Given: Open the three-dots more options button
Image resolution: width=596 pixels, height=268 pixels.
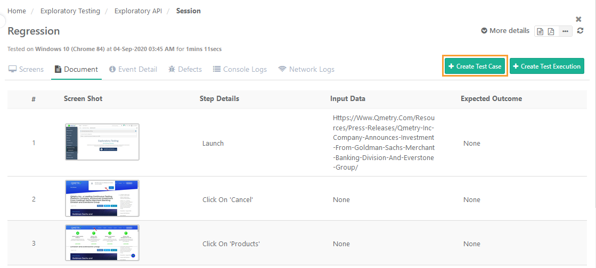Looking at the screenshot, I should point(565,31).
